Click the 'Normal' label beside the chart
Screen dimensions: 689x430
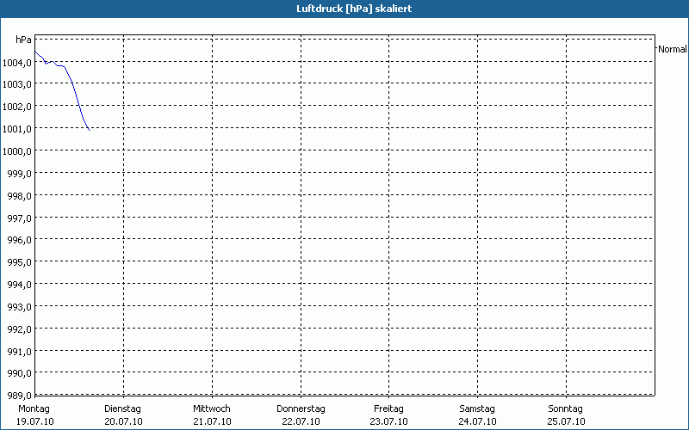tap(673, 49)
